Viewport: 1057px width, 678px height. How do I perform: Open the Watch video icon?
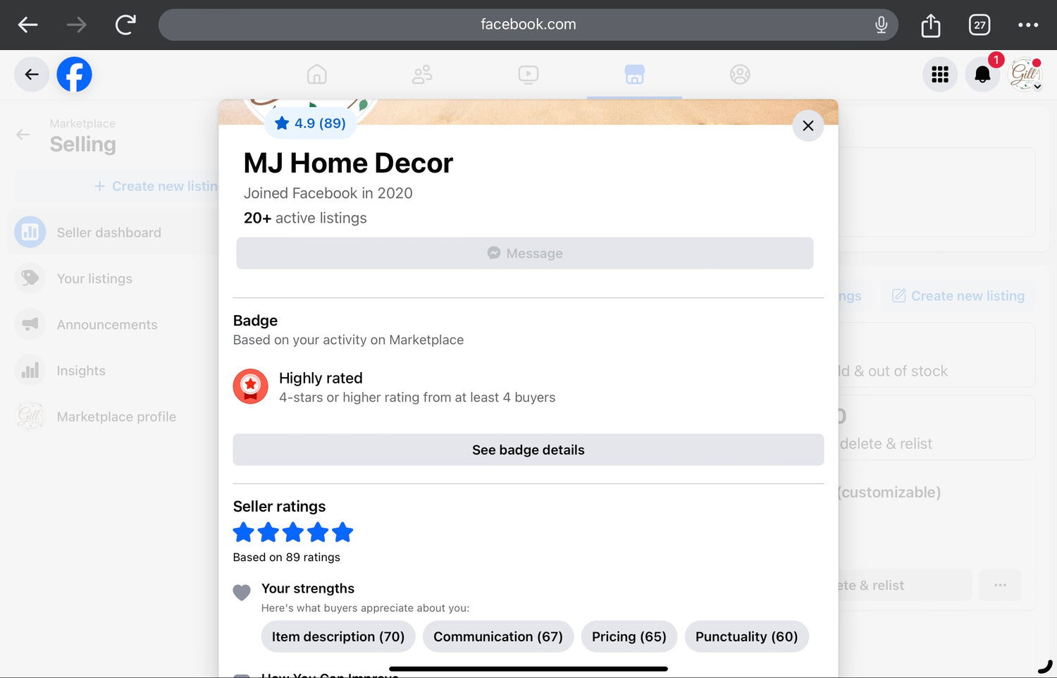[x=528, y=75]
